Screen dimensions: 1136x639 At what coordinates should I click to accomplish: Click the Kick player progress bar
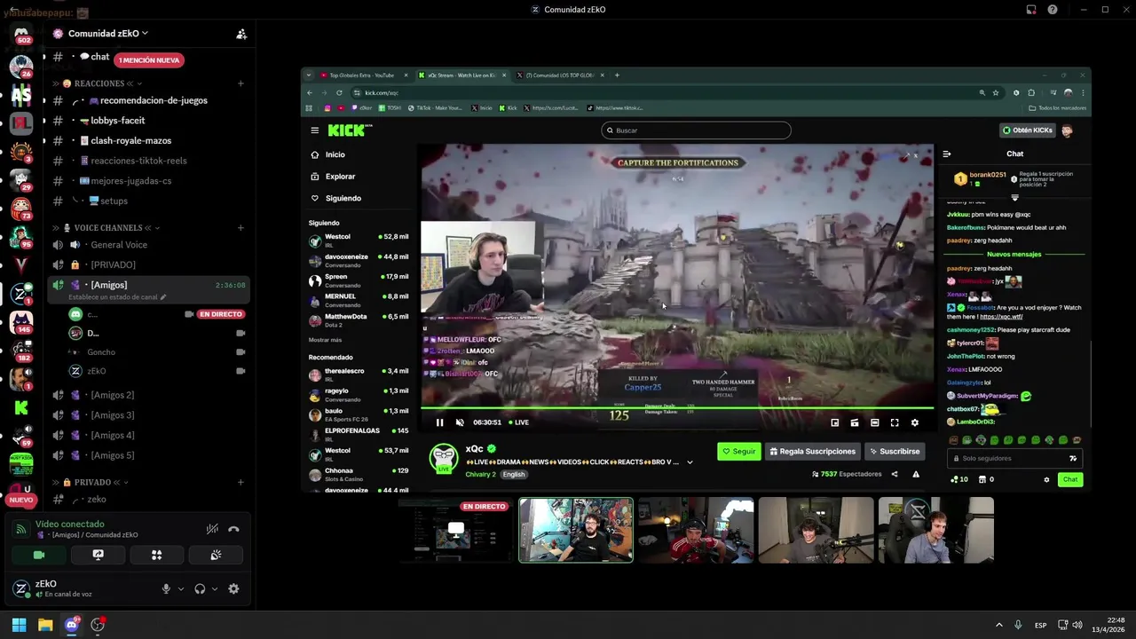(677, 408)
